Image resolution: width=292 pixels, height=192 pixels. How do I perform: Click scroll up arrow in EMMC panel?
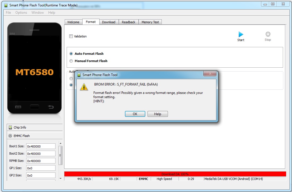pos(60,143)
